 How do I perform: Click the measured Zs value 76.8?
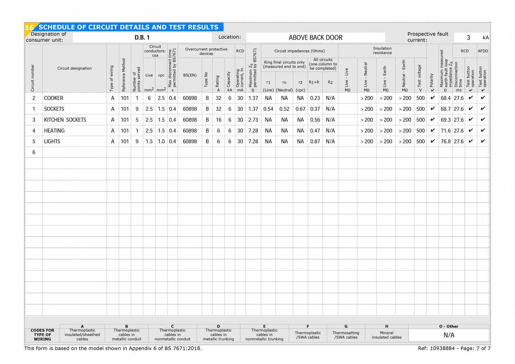(x=445, y=141)
